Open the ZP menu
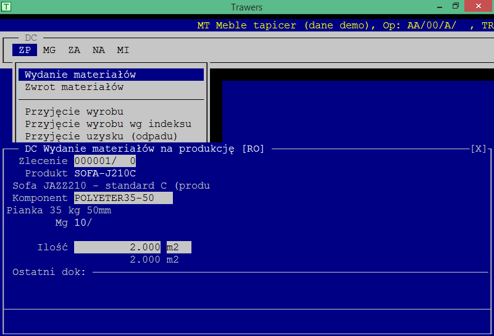This screenshot has width=494, height=336. click(x=25, y=50)
